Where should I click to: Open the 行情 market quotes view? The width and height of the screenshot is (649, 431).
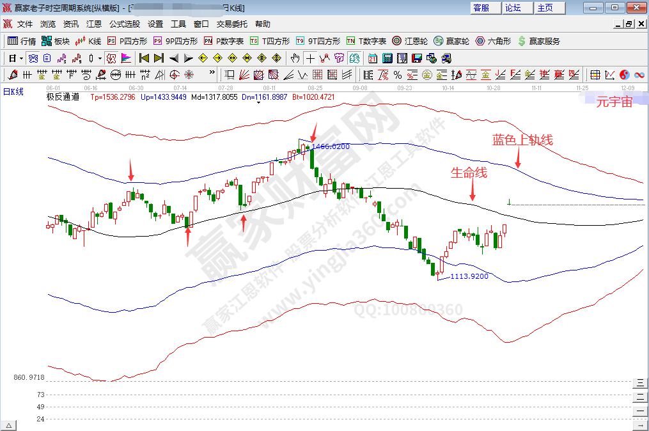point(21,41)
